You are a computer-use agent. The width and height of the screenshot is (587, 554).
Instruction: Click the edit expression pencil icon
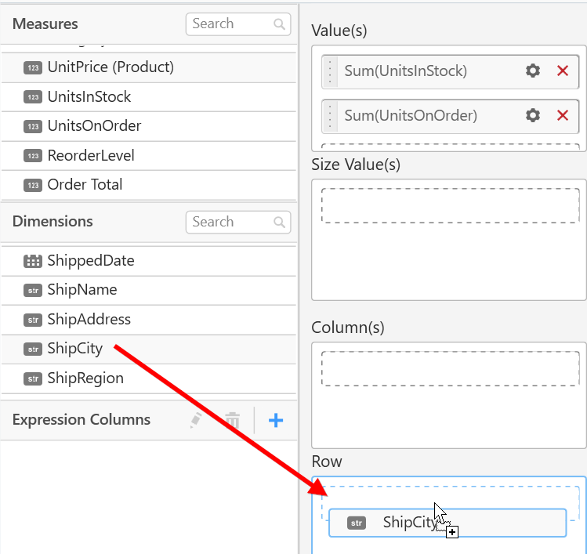point(197,421)
